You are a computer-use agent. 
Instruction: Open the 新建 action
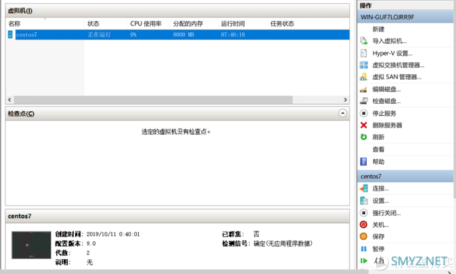378,29
